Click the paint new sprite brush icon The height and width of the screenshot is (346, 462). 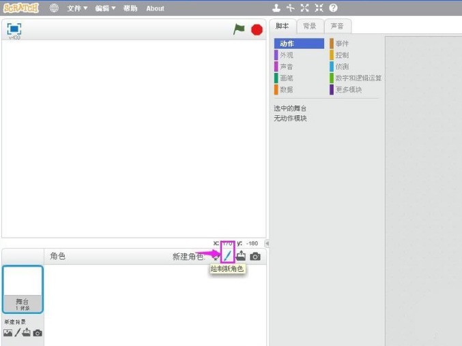click(x=228, y=256)
